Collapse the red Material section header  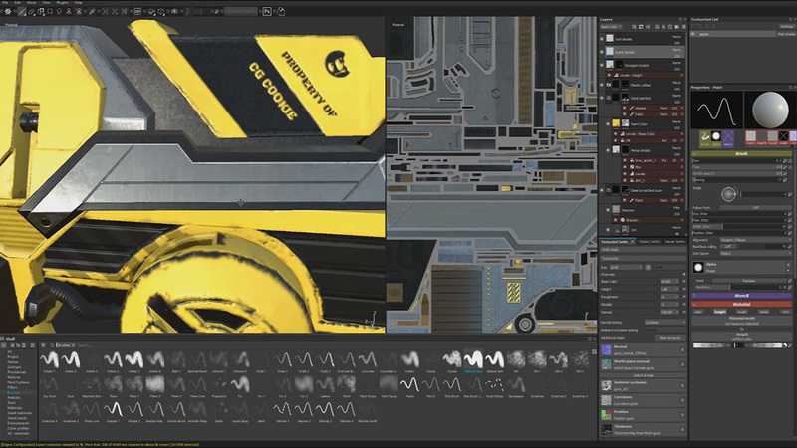741,304
